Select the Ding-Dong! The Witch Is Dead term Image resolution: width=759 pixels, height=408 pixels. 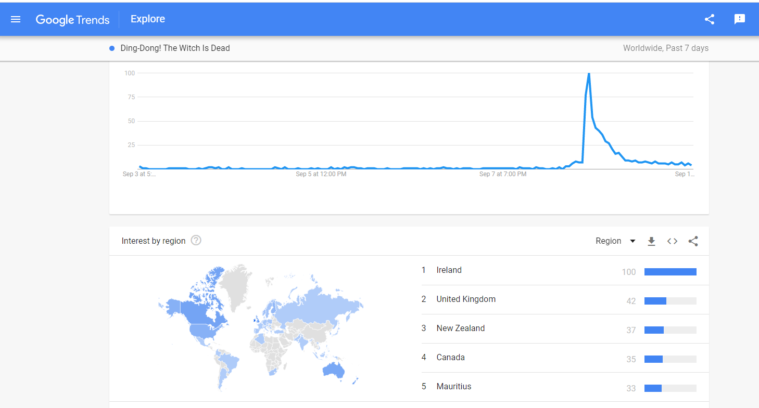pos(175,48)
